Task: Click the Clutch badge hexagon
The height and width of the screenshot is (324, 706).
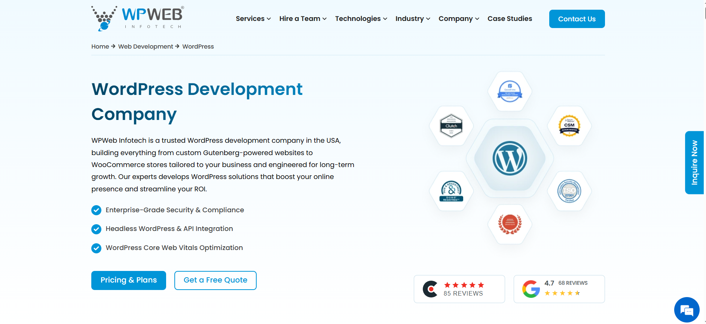Action: pos(451,126)
